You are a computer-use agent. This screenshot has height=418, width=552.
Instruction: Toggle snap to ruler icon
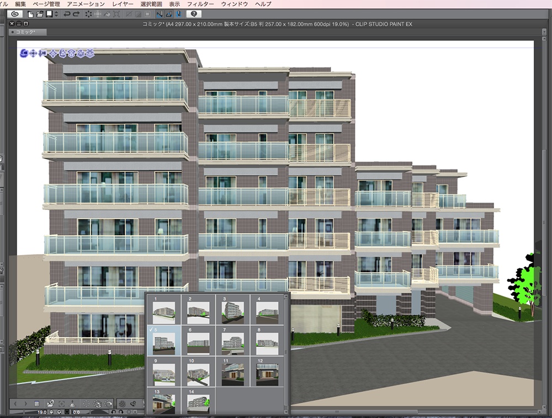(160, 14)
